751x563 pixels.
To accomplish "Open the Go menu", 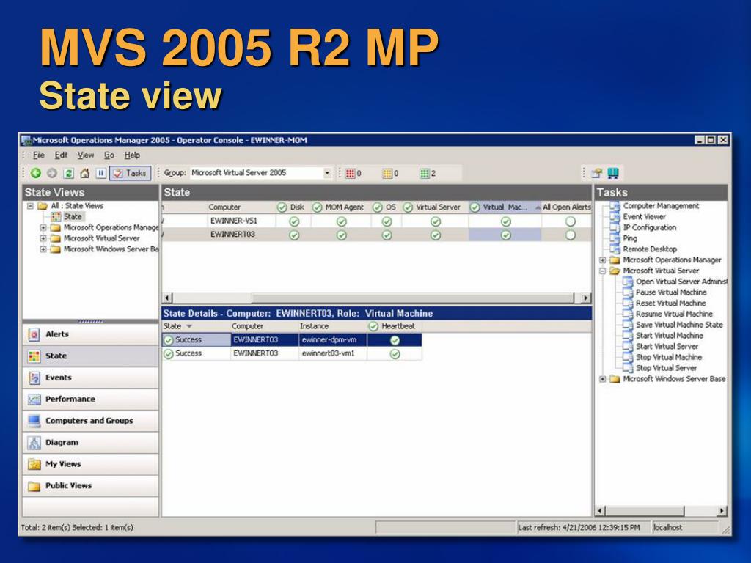I will pos(109,155).
